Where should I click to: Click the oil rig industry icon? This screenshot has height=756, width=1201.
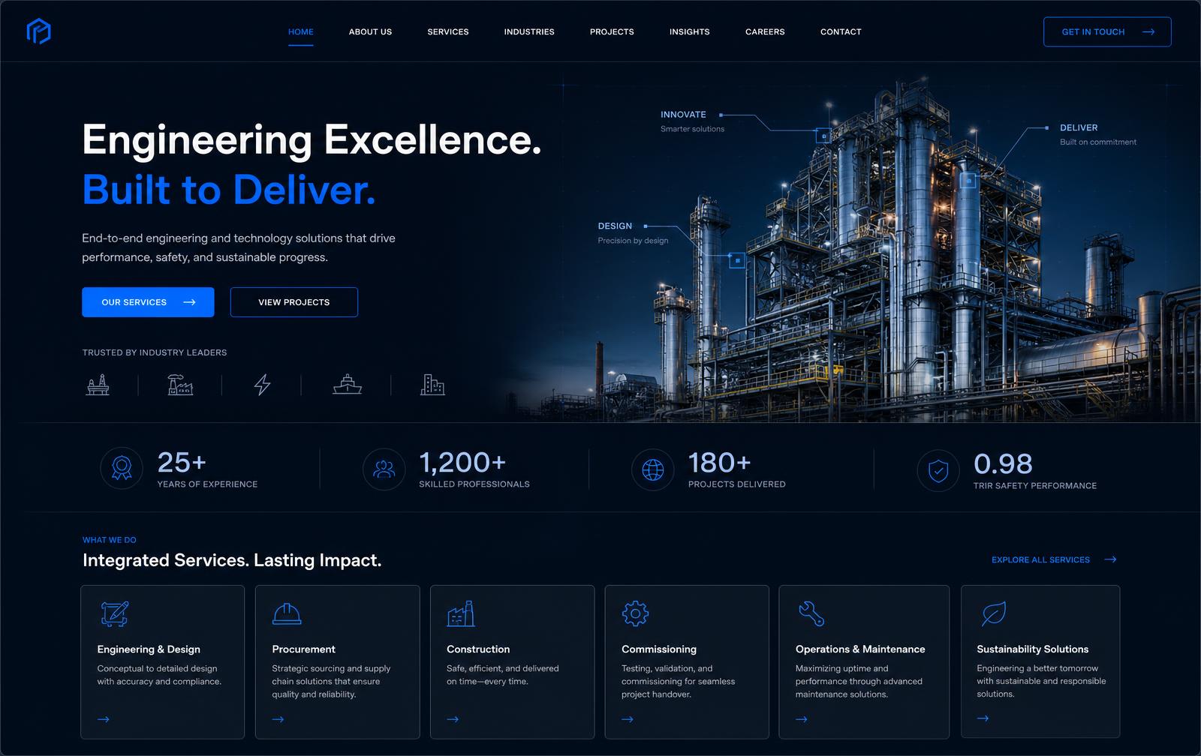98,385
